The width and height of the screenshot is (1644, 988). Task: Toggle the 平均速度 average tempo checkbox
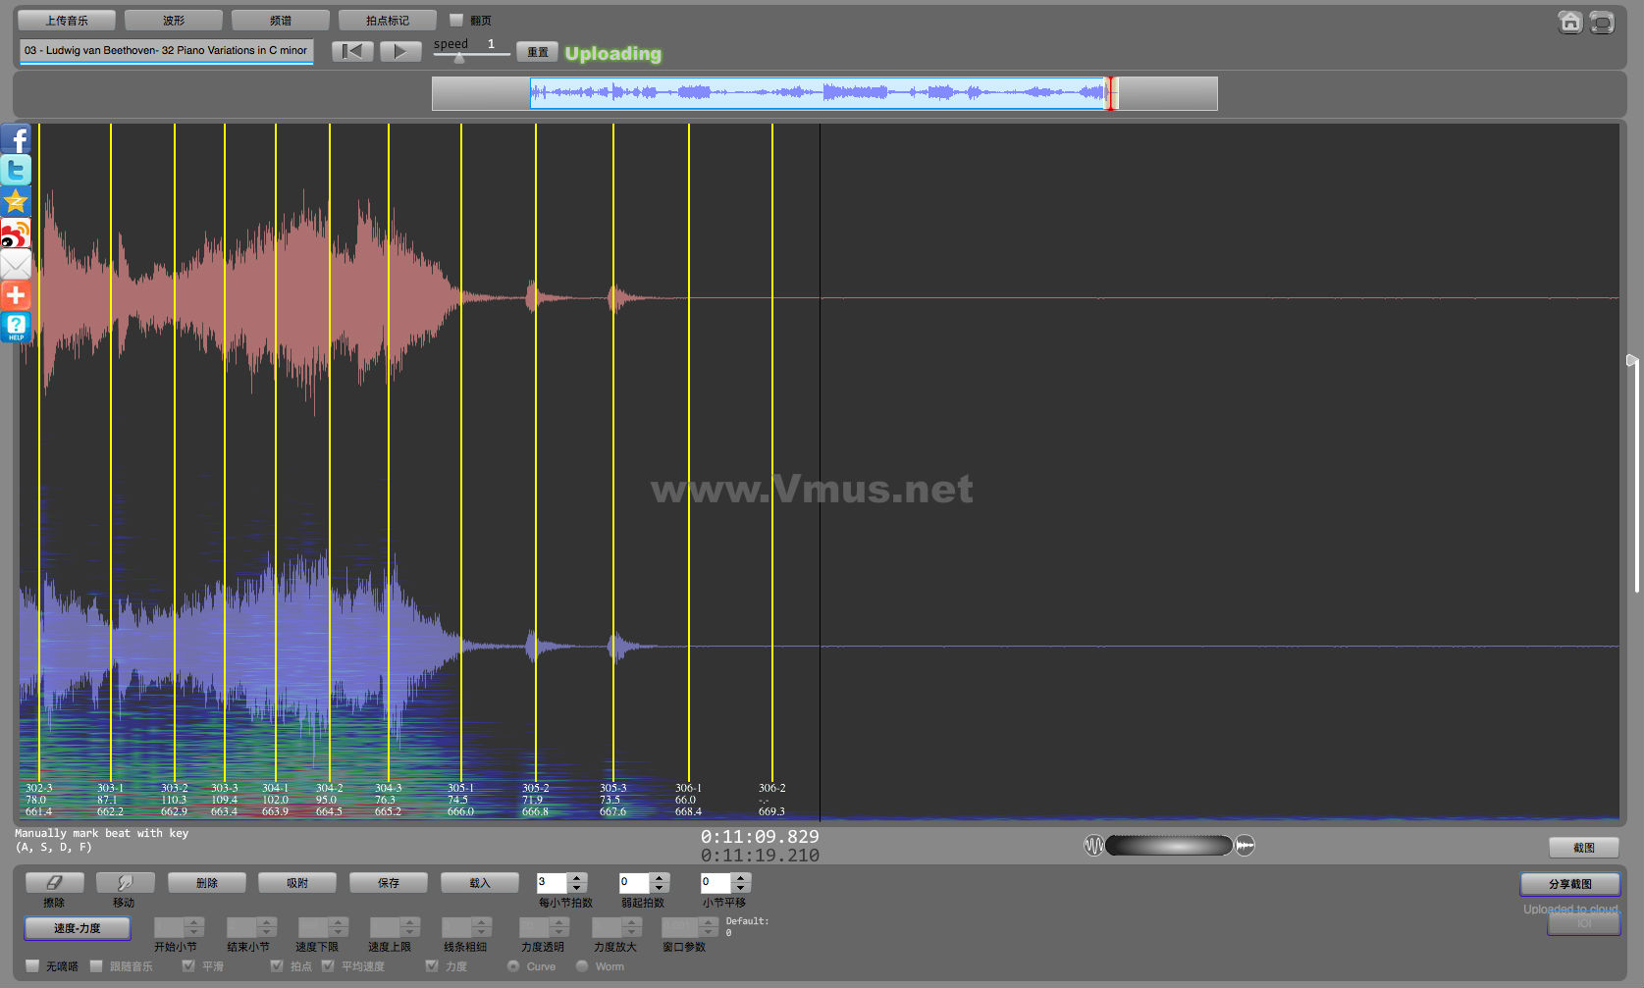click(x=328, y=966)
